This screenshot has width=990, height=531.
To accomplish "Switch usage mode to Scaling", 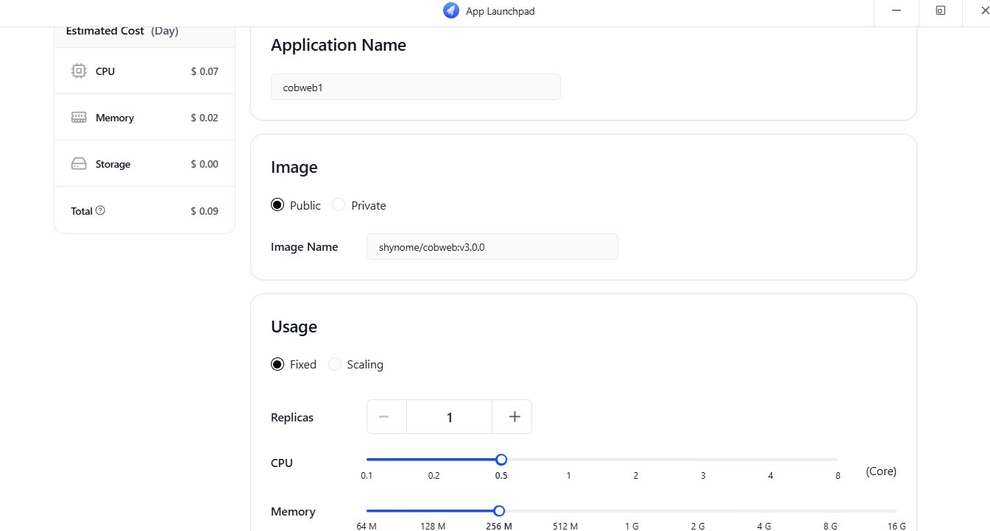I will [335, 364].
